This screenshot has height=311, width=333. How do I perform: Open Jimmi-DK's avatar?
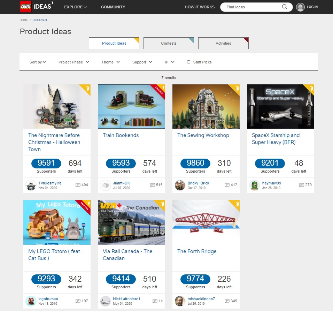pos(105,185)
